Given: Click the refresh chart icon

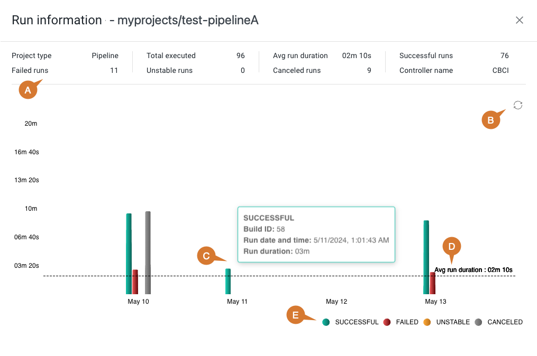Looking at the screenshot, I should (518, 105).
